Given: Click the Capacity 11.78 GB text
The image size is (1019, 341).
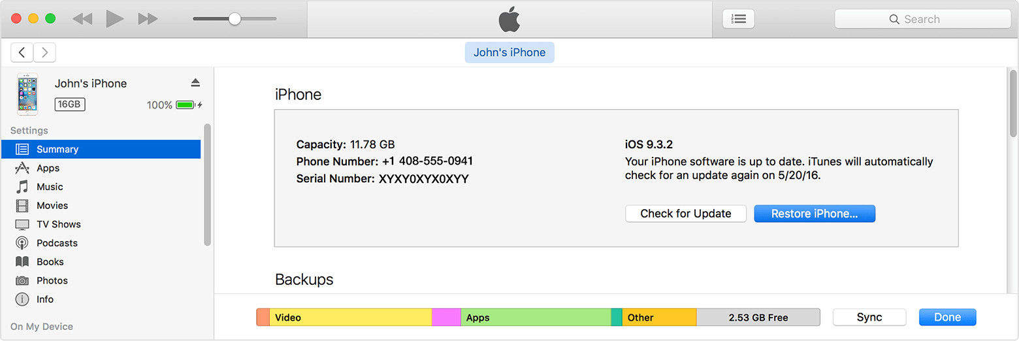Looking at the screenshot, I should tap(346, 144).
